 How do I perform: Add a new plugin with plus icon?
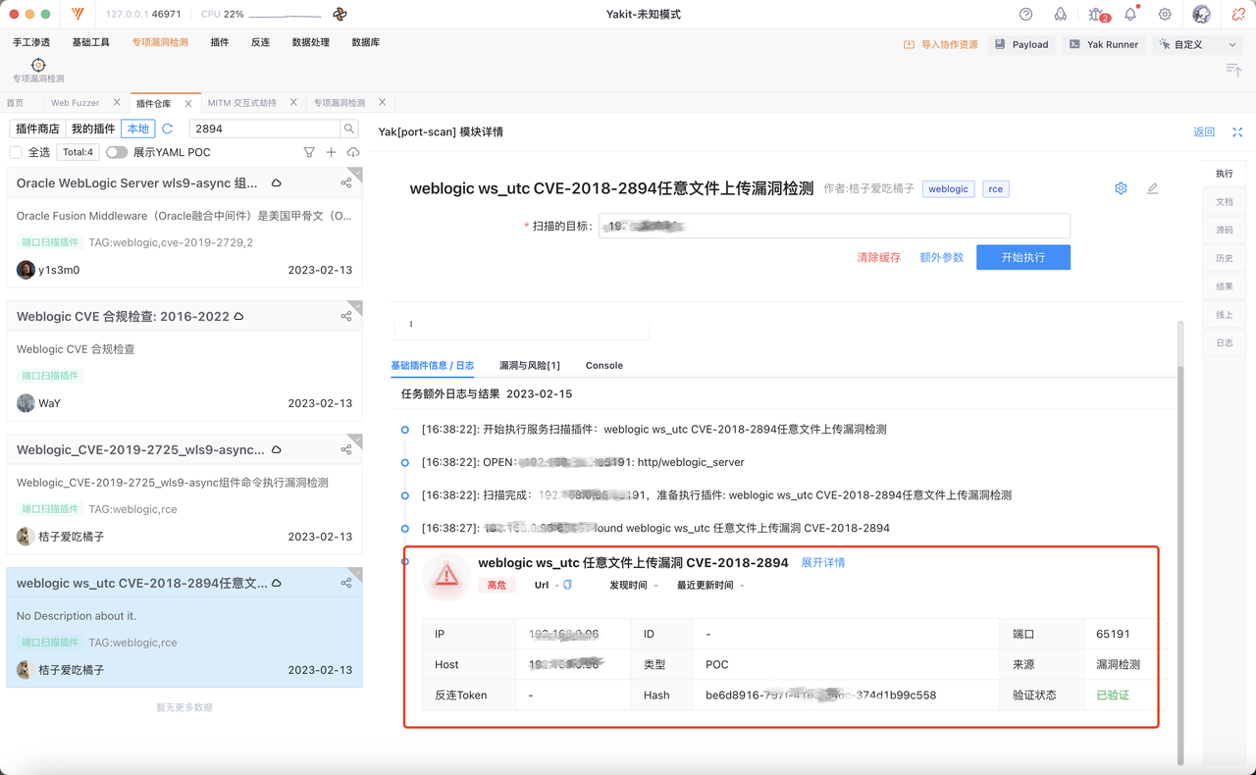click(331, 152)
